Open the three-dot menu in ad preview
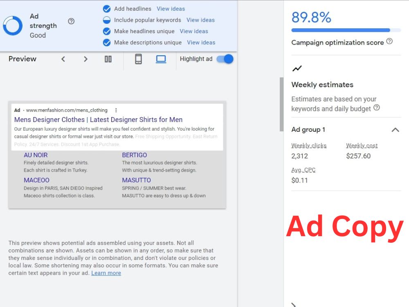 (116, 110)
